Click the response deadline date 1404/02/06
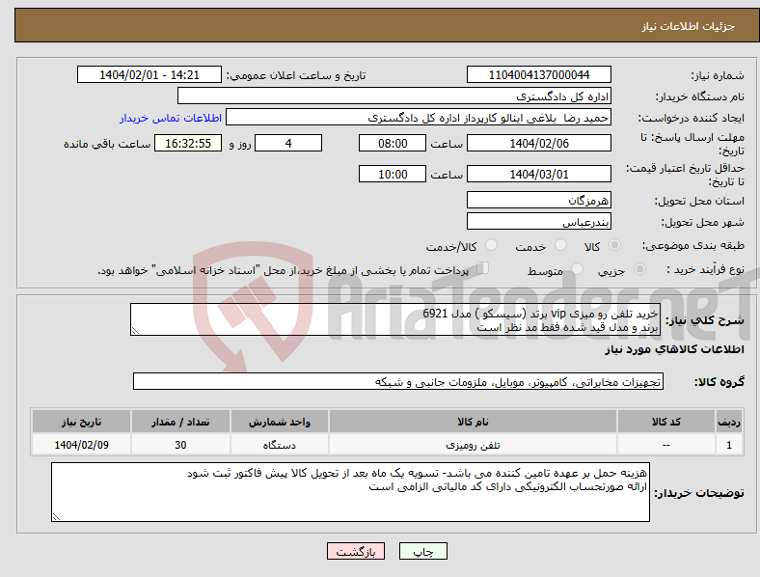The image size is (760, 577). click(538, 143)
